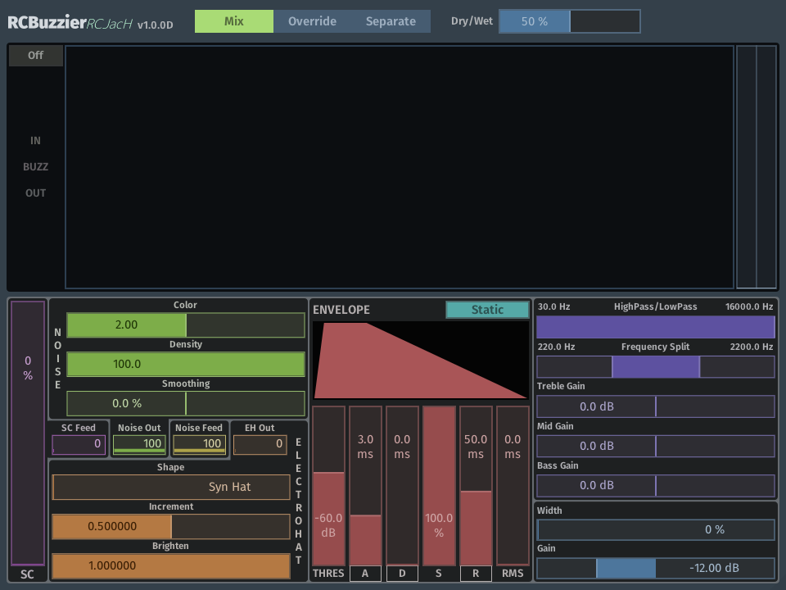Screen dimensions: 786x590
Task: Adjust the Brighten slider
Action: (171, 565)
